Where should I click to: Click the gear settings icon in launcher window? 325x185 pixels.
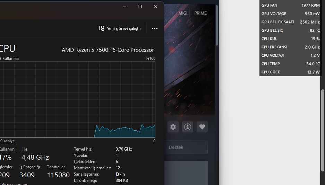pyautogui.click(x=173, y=127)
